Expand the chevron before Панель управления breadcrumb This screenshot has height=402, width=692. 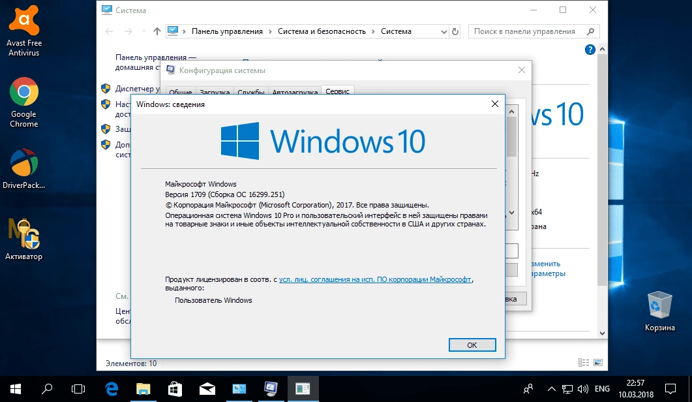click(184, 31)
